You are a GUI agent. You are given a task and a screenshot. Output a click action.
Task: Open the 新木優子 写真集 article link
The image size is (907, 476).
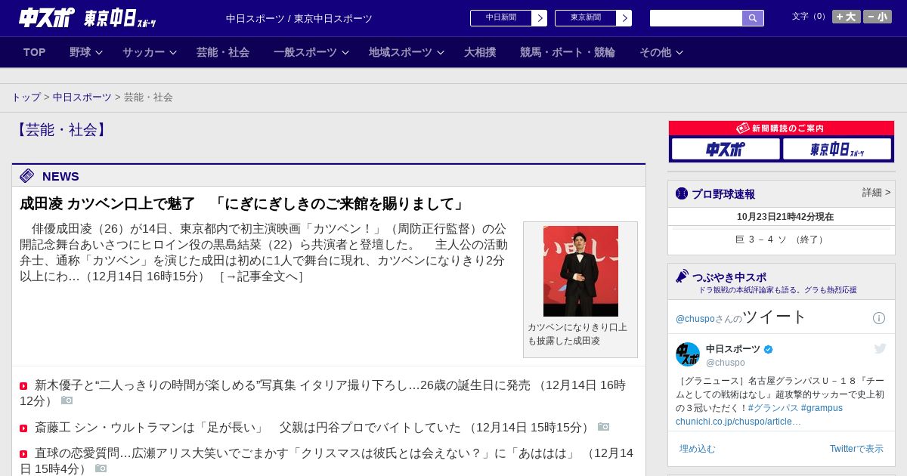(x=323, y=393)
